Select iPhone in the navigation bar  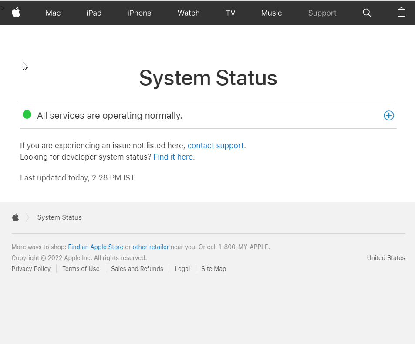pos(139,13)
